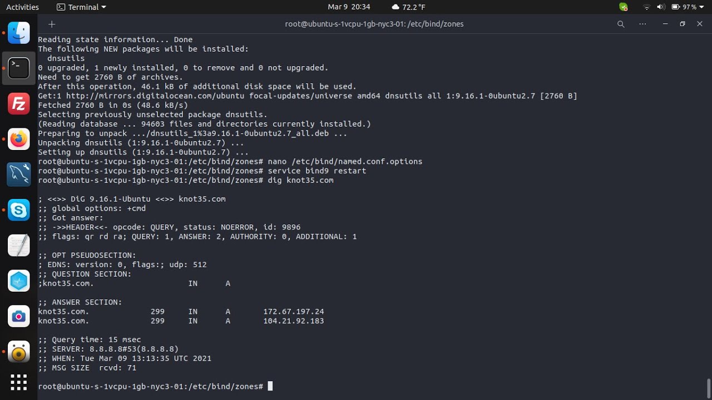Screen dimensions: 712x400
Task: Open the clock Mar 9 20:34 calendar
Action: click(x=349, y=7)
